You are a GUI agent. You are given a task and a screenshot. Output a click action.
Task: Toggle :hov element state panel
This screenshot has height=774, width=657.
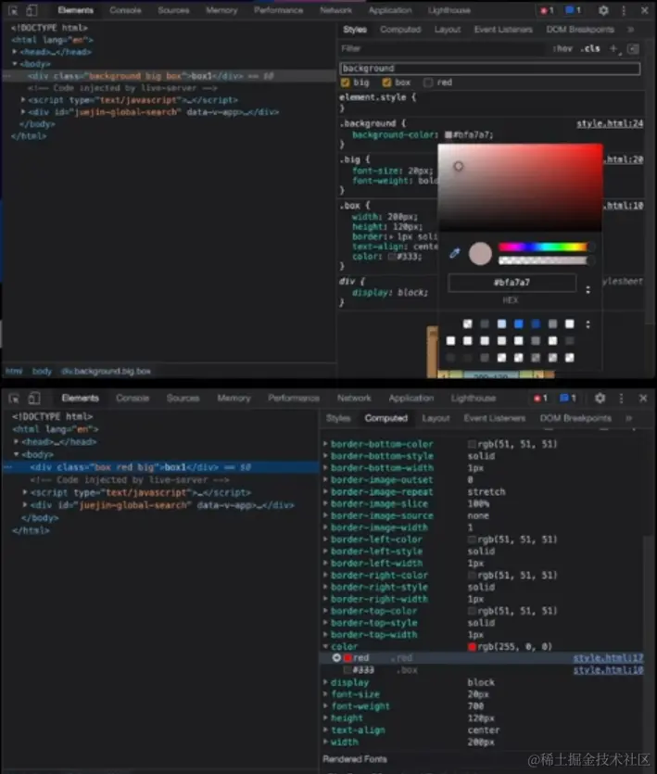pyautogui.click(x=562, y=48)
